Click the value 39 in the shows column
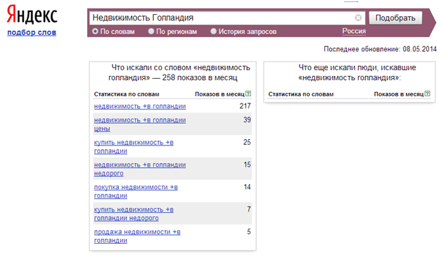The width and height of the screenshot is (441, 260). click(247, 119)
